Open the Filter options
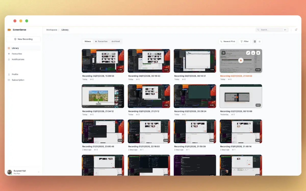306x191 pixels. click(x=244, y=41)
